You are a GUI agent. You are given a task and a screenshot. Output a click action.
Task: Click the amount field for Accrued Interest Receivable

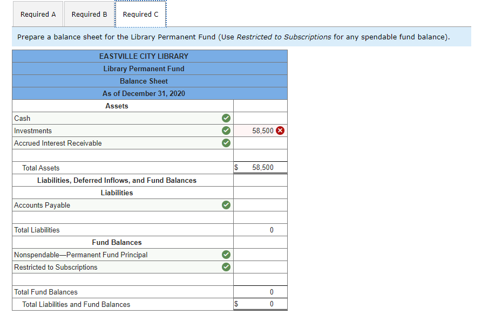click(260, 142)
